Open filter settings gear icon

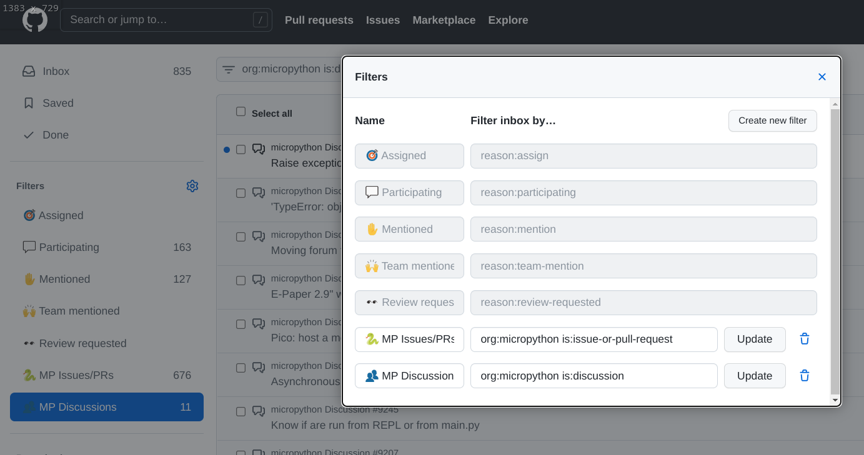pos(192,186)
